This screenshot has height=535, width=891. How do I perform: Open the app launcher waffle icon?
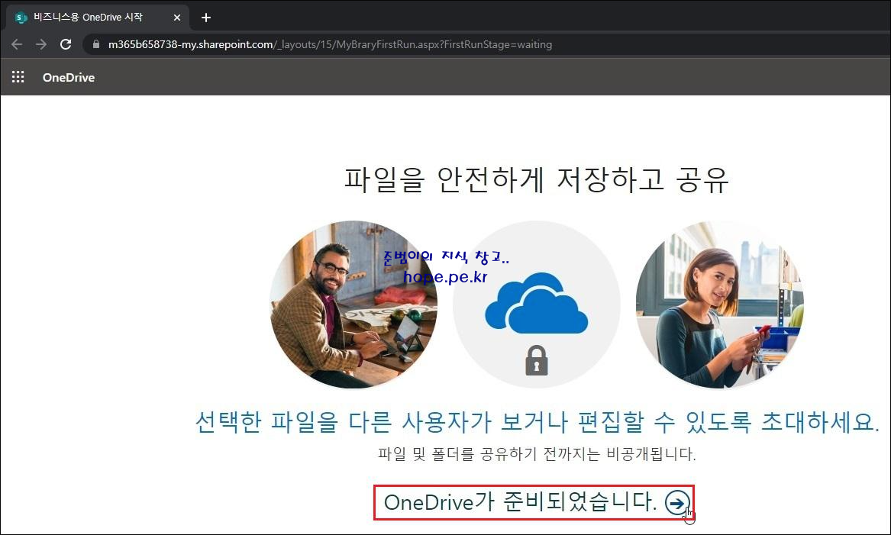coord(18,77)
